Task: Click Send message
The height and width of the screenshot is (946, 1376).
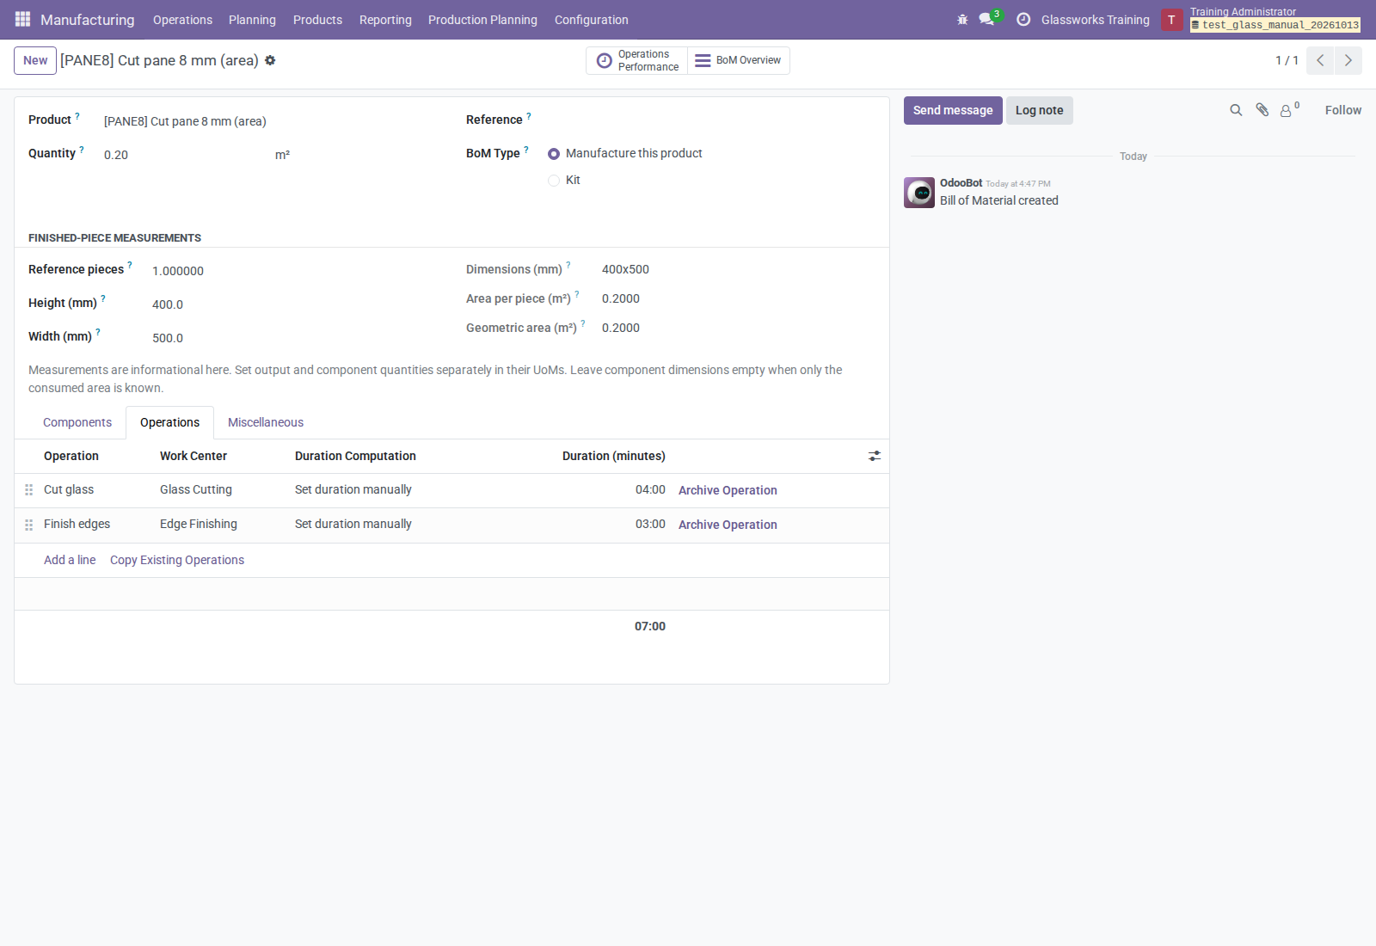Action: (953, 110)
